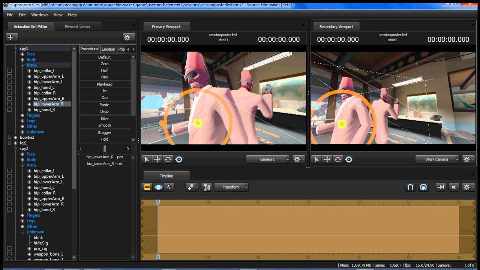The height and width of the screenshot is (270, 480).
Task: Expand the Face group under spy1
Action: pyautogui.click(x=22, y=54)
